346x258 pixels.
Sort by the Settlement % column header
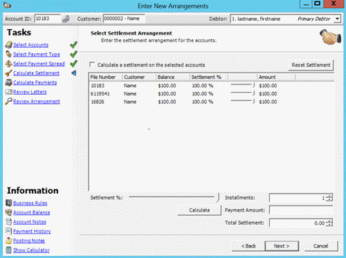(209, 77)
